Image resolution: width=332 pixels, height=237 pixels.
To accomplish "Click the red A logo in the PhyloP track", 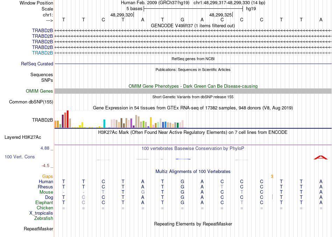I will point(320,157).
